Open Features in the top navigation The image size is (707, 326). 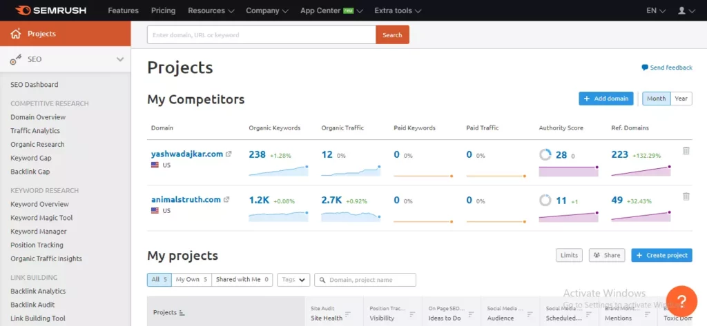pos(123,10)
